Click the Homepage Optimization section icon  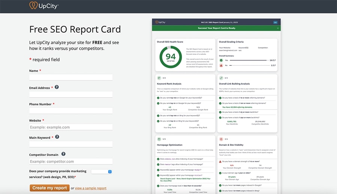tap(159, 139)
